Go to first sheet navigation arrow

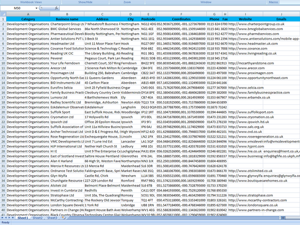pyautogui.click(x=2, y=218)
